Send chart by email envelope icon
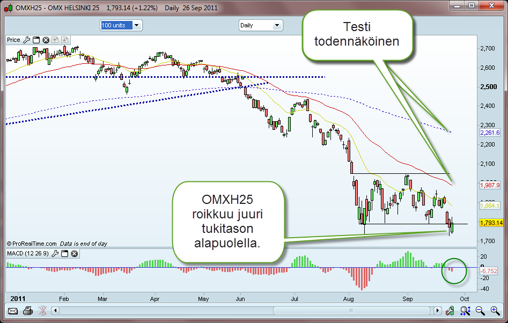The width and height of the screenshot is (508, 323). [x=13, y=311]
